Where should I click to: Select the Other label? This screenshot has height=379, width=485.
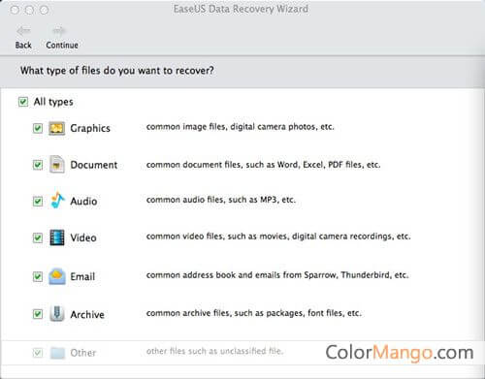[x=83, y=353]
